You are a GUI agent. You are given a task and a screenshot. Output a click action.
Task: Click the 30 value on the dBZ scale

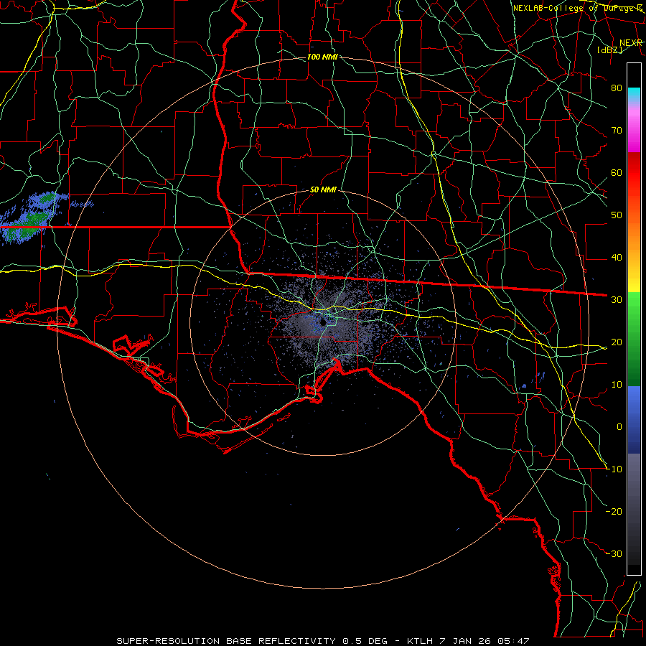point(617,299)
